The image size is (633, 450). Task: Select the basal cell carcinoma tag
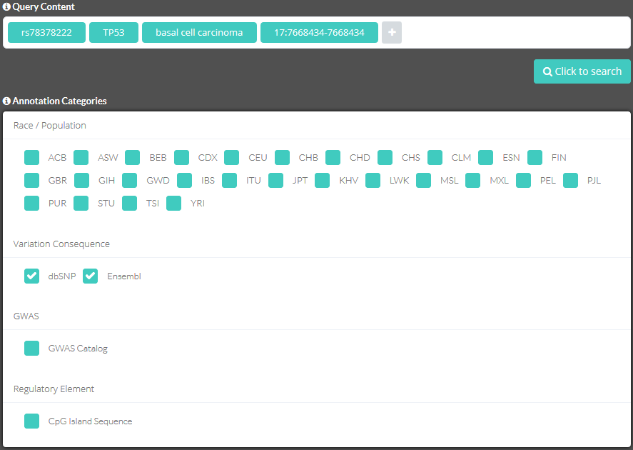199,32
